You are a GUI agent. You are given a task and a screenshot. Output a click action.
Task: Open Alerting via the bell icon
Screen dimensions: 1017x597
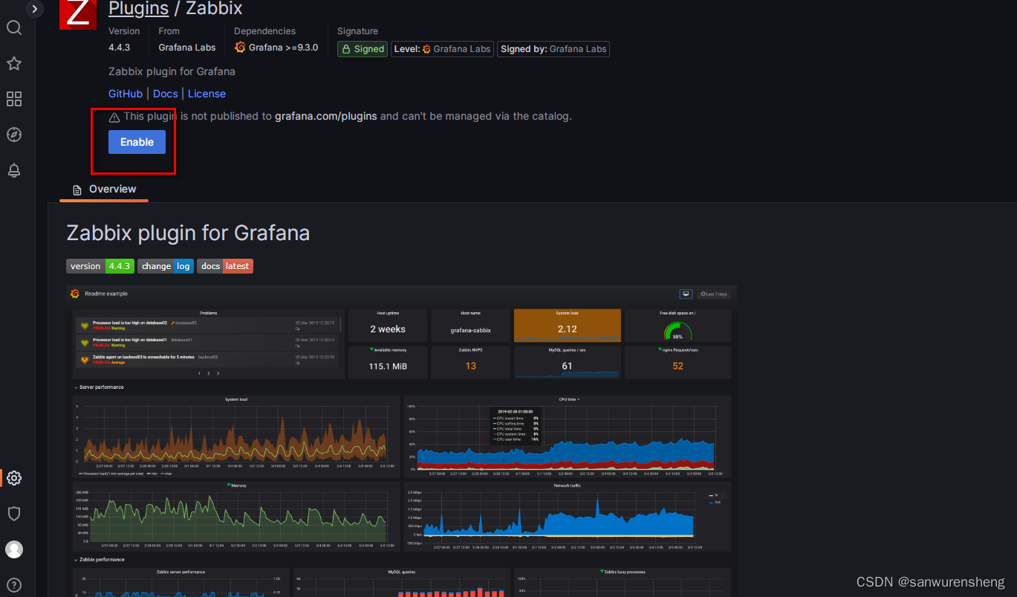(13, 170)
